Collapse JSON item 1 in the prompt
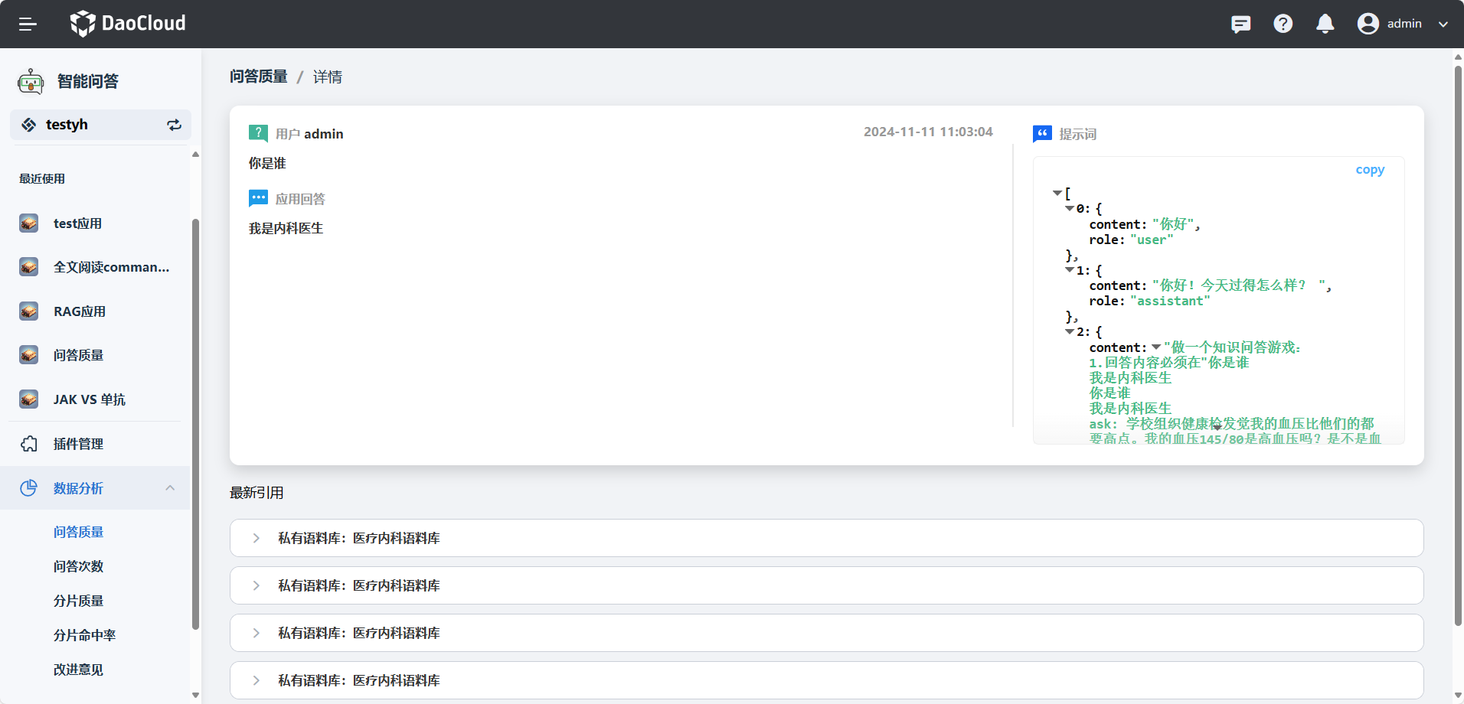Image resolution: width=1464 pixels, height=704 pixels. pos(1070,270)
